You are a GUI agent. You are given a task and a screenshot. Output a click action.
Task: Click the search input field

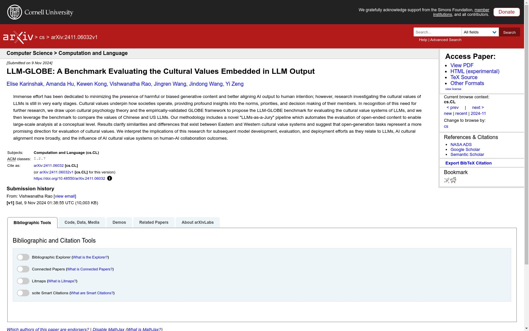[437, 32]
